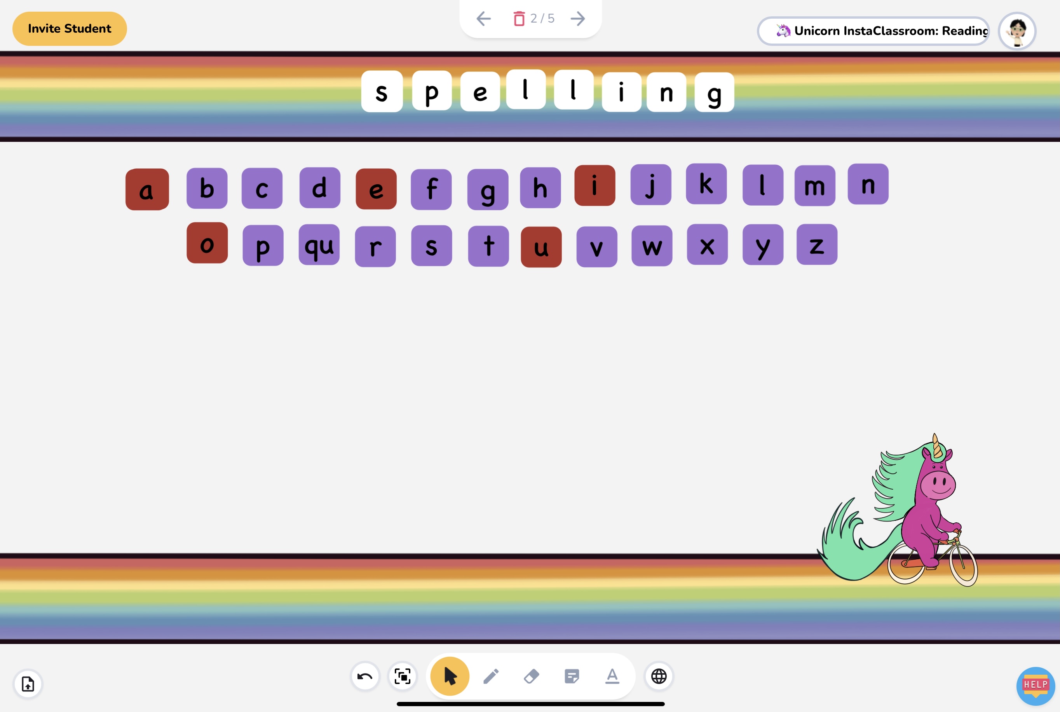Select the text tool
The image size is (1060, 712).
[x=613, y=676]
